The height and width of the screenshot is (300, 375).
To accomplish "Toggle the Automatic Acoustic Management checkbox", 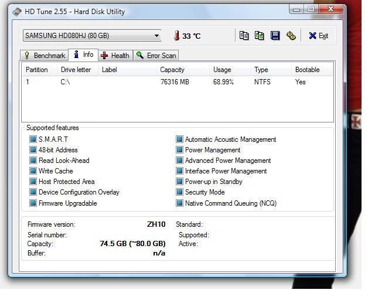I will 179,139.
